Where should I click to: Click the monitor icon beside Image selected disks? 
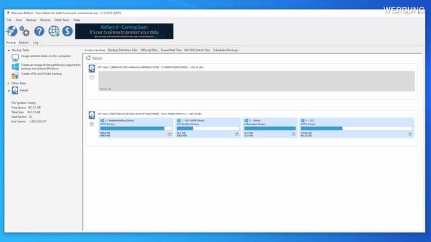tap(15, 58)
